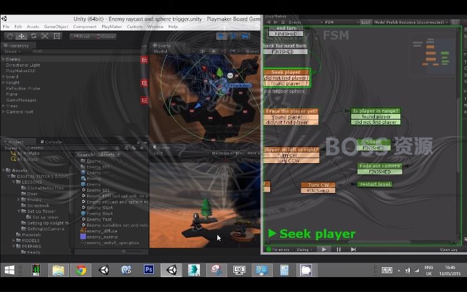
Task: Open the Window menu
Action: (x=155, y=27)
